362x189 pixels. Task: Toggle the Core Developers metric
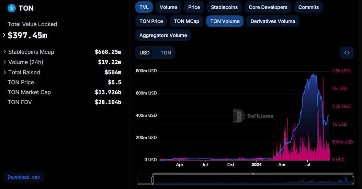[x=268, y=7]
